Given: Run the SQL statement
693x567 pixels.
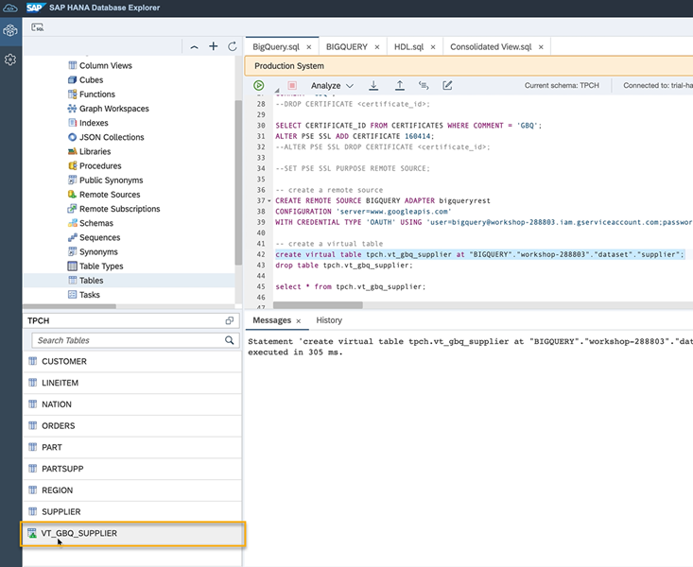Looking at the screenshot, I should [x=258, y=85].
